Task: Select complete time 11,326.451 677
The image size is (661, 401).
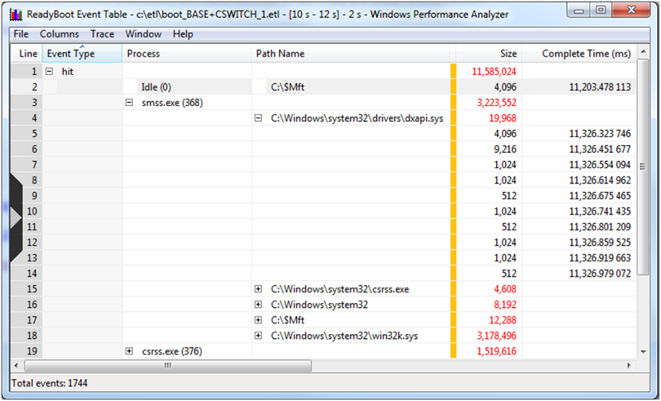Action: (x=600, y=149)
